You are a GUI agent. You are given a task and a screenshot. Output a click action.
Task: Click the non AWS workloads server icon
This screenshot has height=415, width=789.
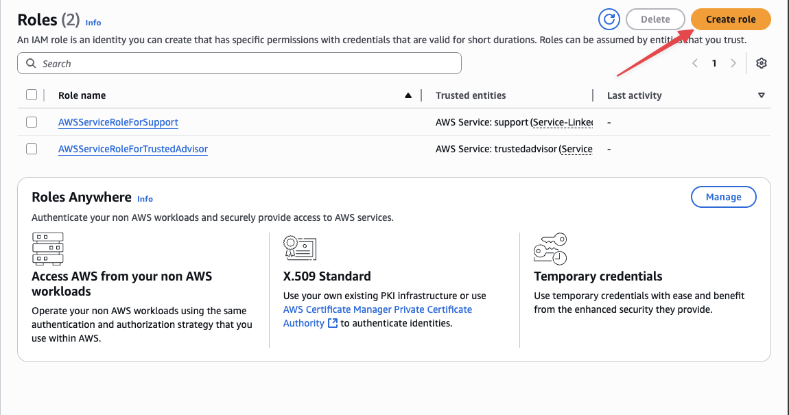[48, 248]
